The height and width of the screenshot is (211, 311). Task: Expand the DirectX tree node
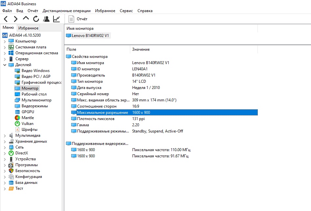coord(5,153)
